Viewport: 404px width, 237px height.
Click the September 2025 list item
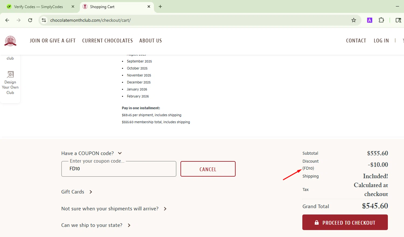pyautogui.click(x=139, y=61)
